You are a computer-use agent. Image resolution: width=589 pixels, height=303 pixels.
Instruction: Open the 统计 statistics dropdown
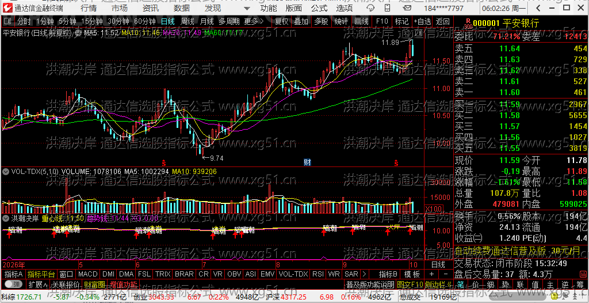tap(341, 21)
